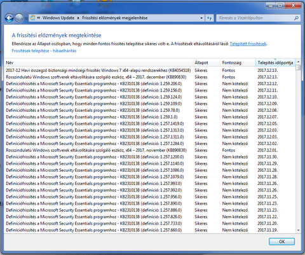Select the definition 1.259.156.0 row
Image resolution: width=305 pixels, height=255 pixels.
coord(149,90)
